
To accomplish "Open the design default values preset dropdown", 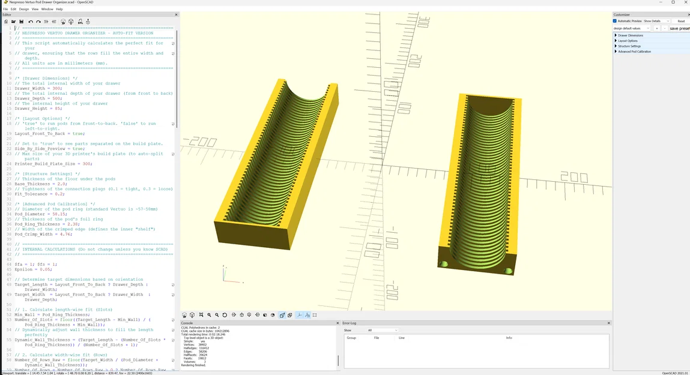I will [x=632, y=28].
